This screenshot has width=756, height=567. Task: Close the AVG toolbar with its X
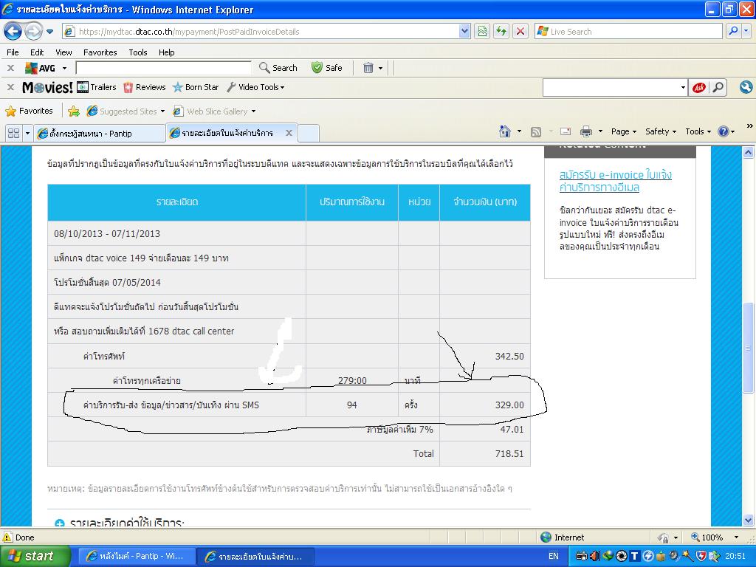click(x=10, y=68)
